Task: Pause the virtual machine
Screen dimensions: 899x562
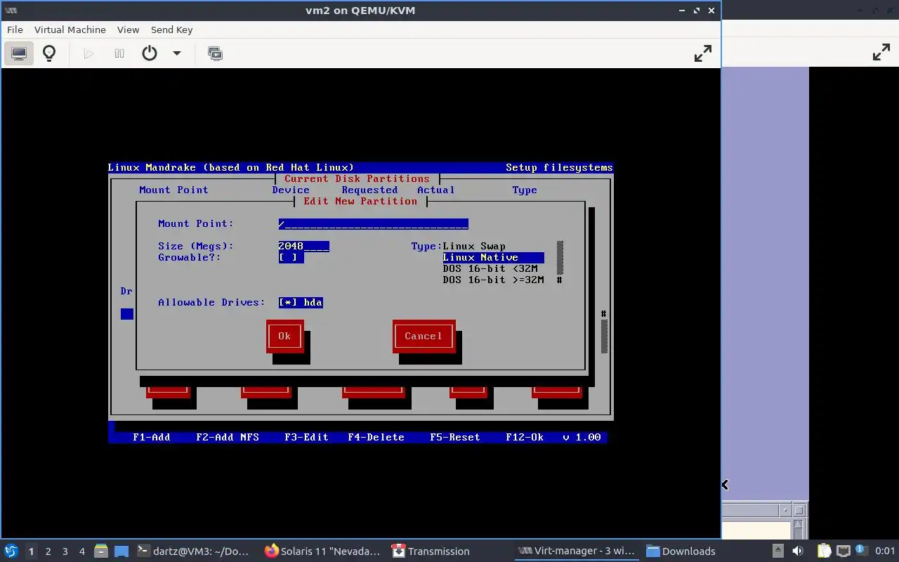Action: [119, 53]
